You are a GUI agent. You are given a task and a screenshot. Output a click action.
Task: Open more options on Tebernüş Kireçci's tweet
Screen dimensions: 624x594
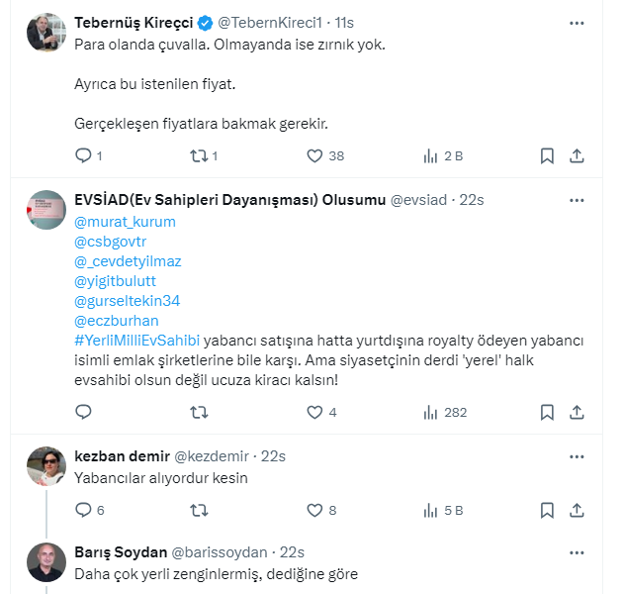[578, 22]
